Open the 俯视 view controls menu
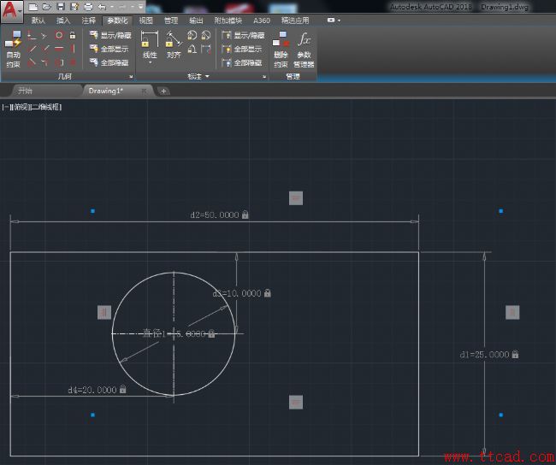556x465 pixels. (x=21, y=107)
